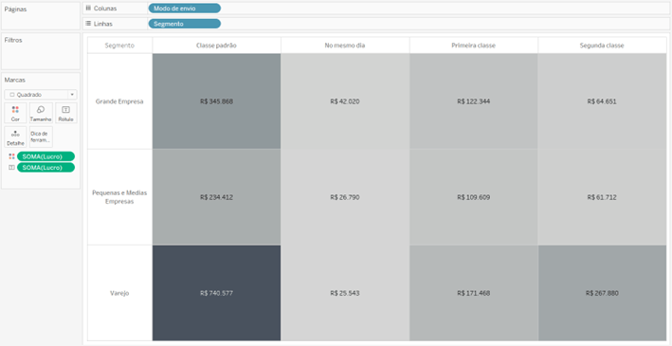Open the Detalhe (detail) marks card
Image resolution: width=672 pixels, height=346 pixels.
coord(15,137)
